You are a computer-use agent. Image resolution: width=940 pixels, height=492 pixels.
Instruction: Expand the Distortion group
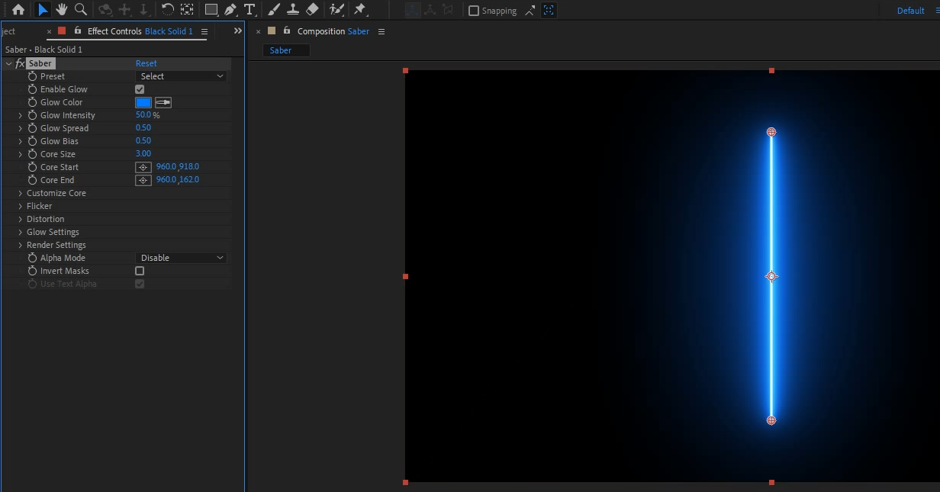pos(21,219)
